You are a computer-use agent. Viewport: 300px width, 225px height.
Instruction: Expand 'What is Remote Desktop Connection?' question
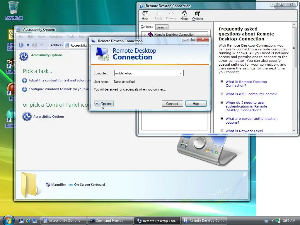coord(222,82)
